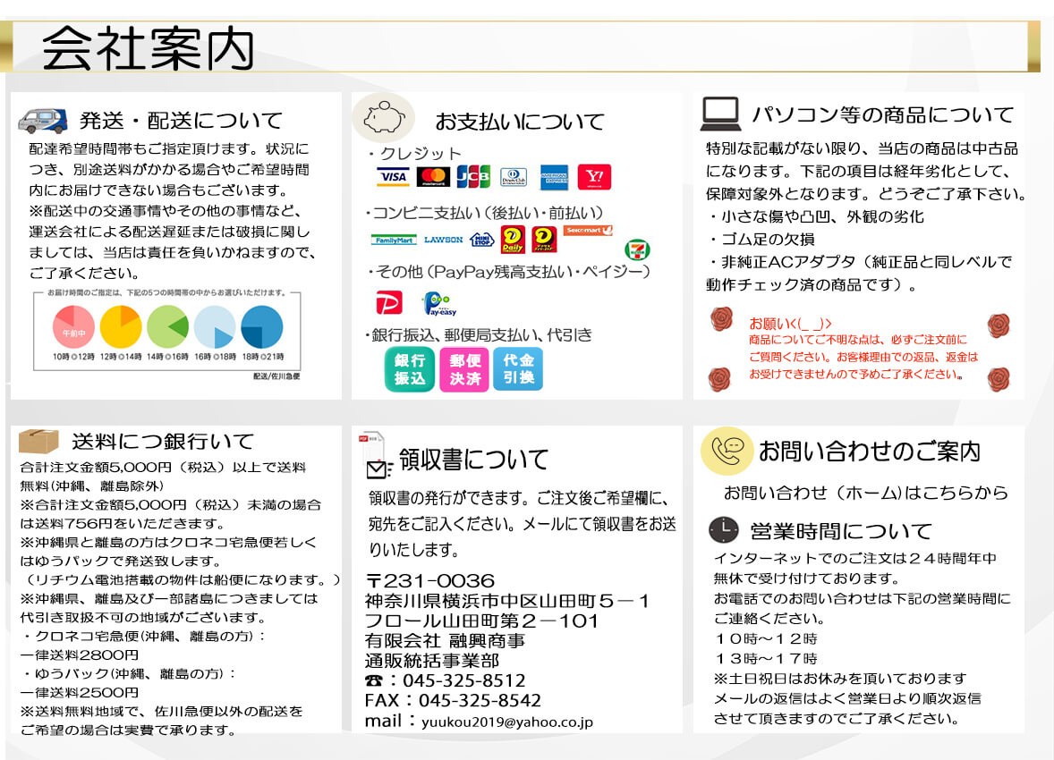Click the その他（PayPay残高支払い・ペイジー） label
Image resolution: width=1054 pixels, height=760 pixels.
[507, 272]
